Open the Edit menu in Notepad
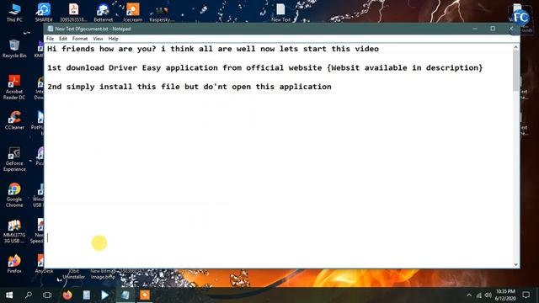 63,39
